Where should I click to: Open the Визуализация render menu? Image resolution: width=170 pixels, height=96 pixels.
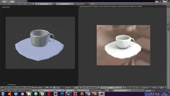coord(15,4)
